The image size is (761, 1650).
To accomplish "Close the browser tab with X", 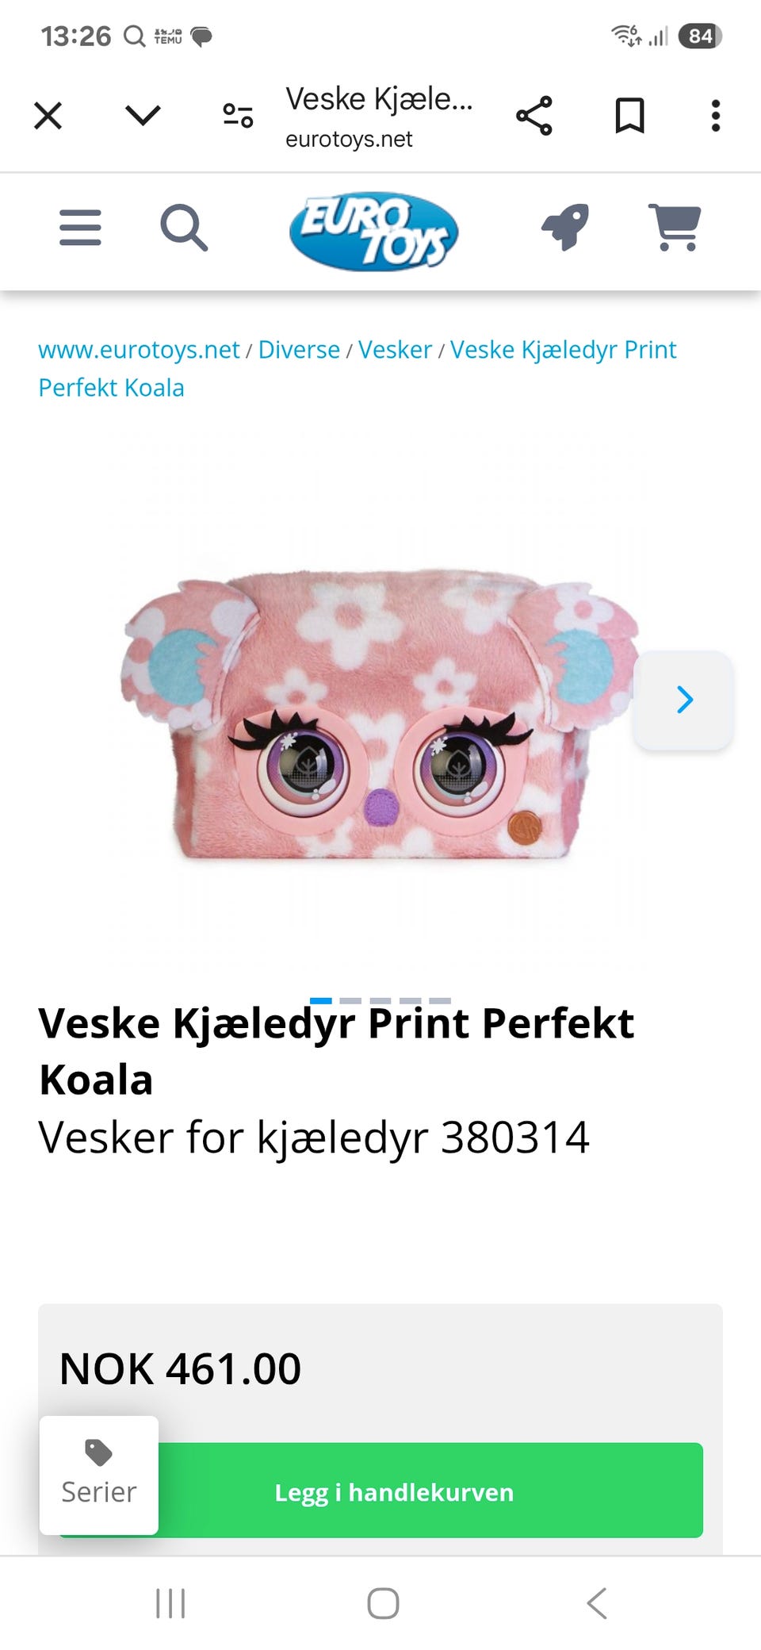I will point(48,116).
